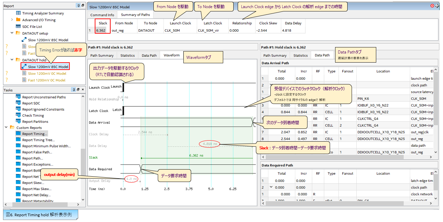Image resolution: width=443 pixels, height=222 pixels.
Task: Click the Slack column header
Action: (103, 23)
